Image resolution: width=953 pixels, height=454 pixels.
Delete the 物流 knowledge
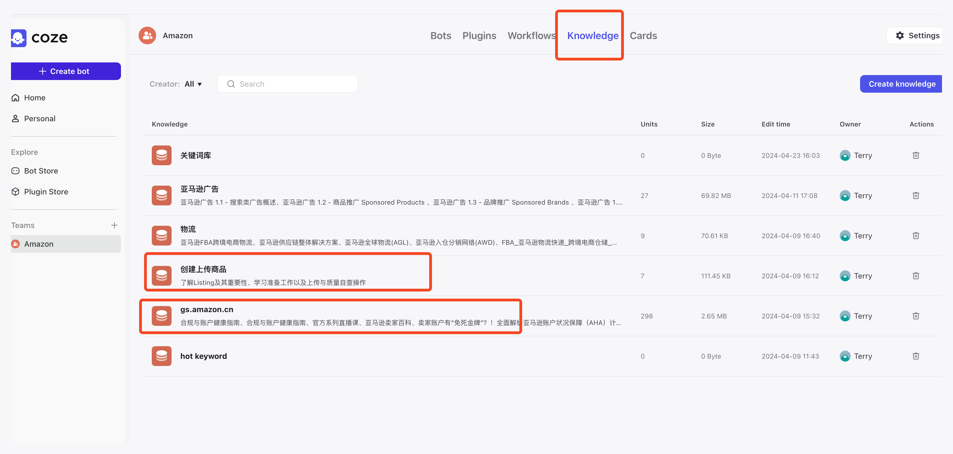[x=916, y=236]
